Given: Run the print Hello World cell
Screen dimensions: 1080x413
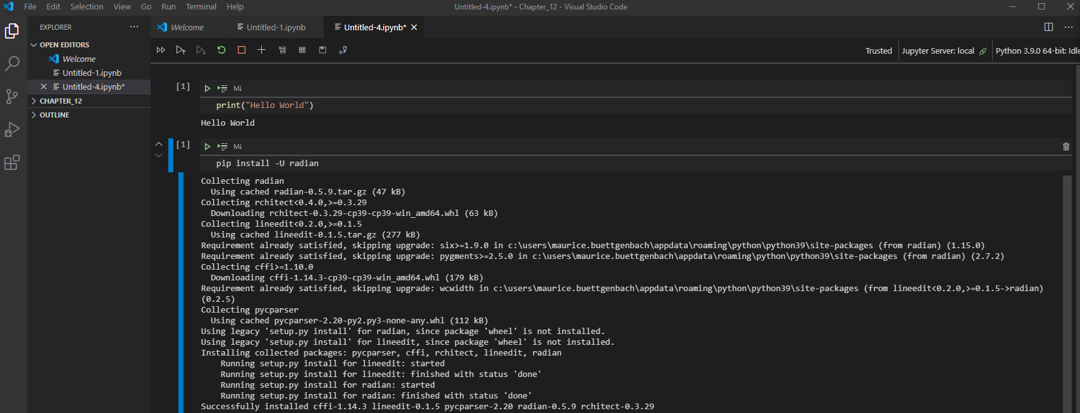Looking at the screenshot, I should [208, 88].
